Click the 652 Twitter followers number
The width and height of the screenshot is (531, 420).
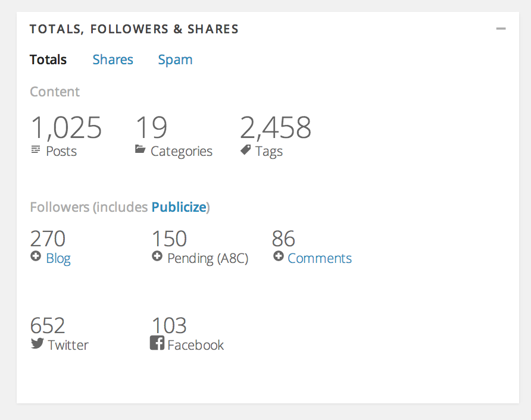click(48, 325)
